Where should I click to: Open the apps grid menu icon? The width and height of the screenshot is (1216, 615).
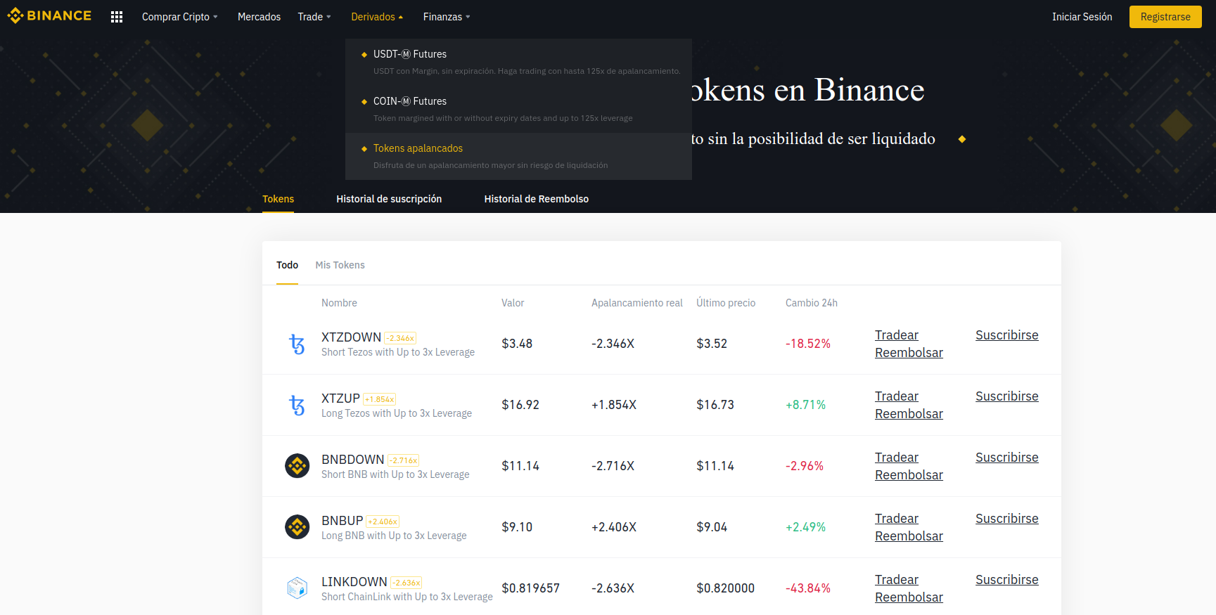tap(117, 17)
